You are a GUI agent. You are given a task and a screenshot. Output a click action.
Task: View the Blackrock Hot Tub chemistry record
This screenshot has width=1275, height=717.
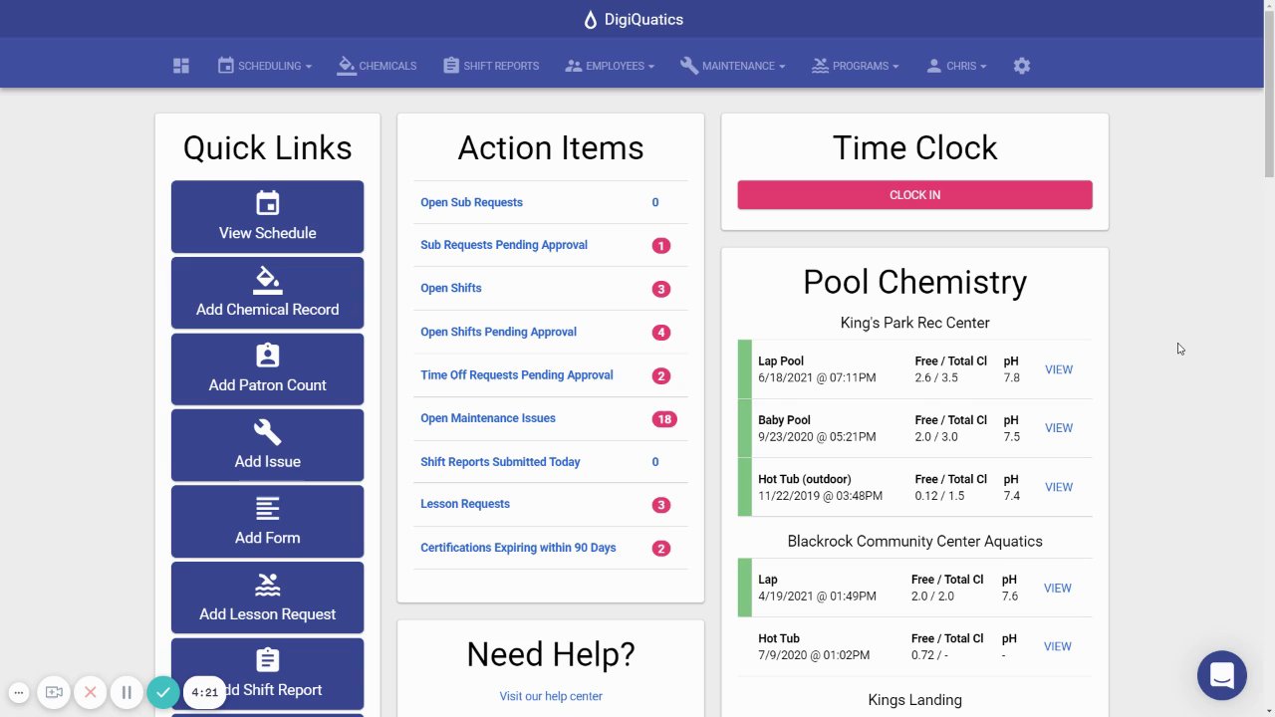(1057, 646)
